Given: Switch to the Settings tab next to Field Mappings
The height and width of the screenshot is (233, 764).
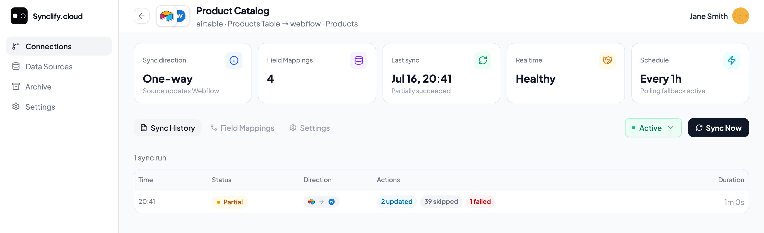Looking at the screenshot, I should tap(310, 128).
